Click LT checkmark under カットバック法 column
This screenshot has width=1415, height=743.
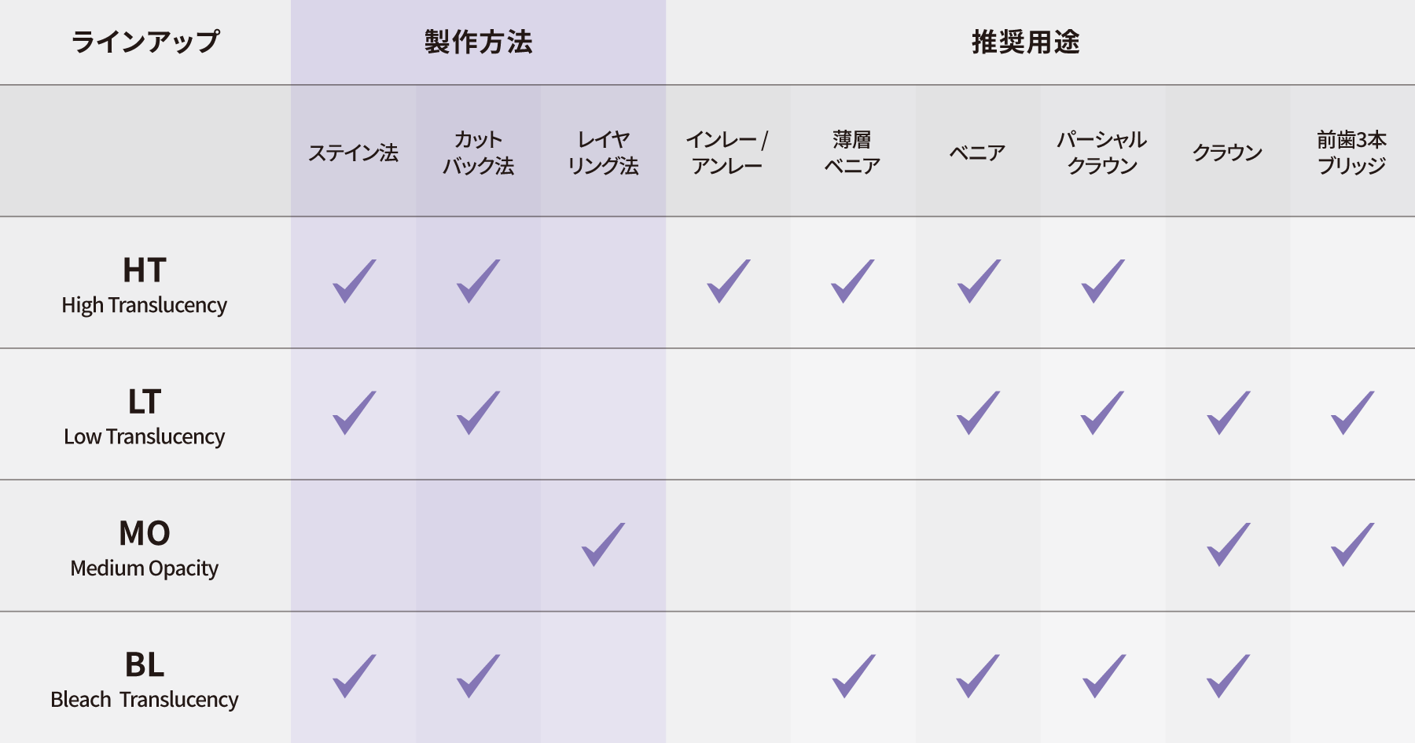click(478, 413)
